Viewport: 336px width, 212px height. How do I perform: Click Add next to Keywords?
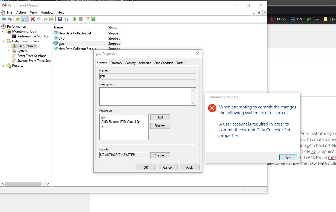pyautogui.click(x=160, y=117)
